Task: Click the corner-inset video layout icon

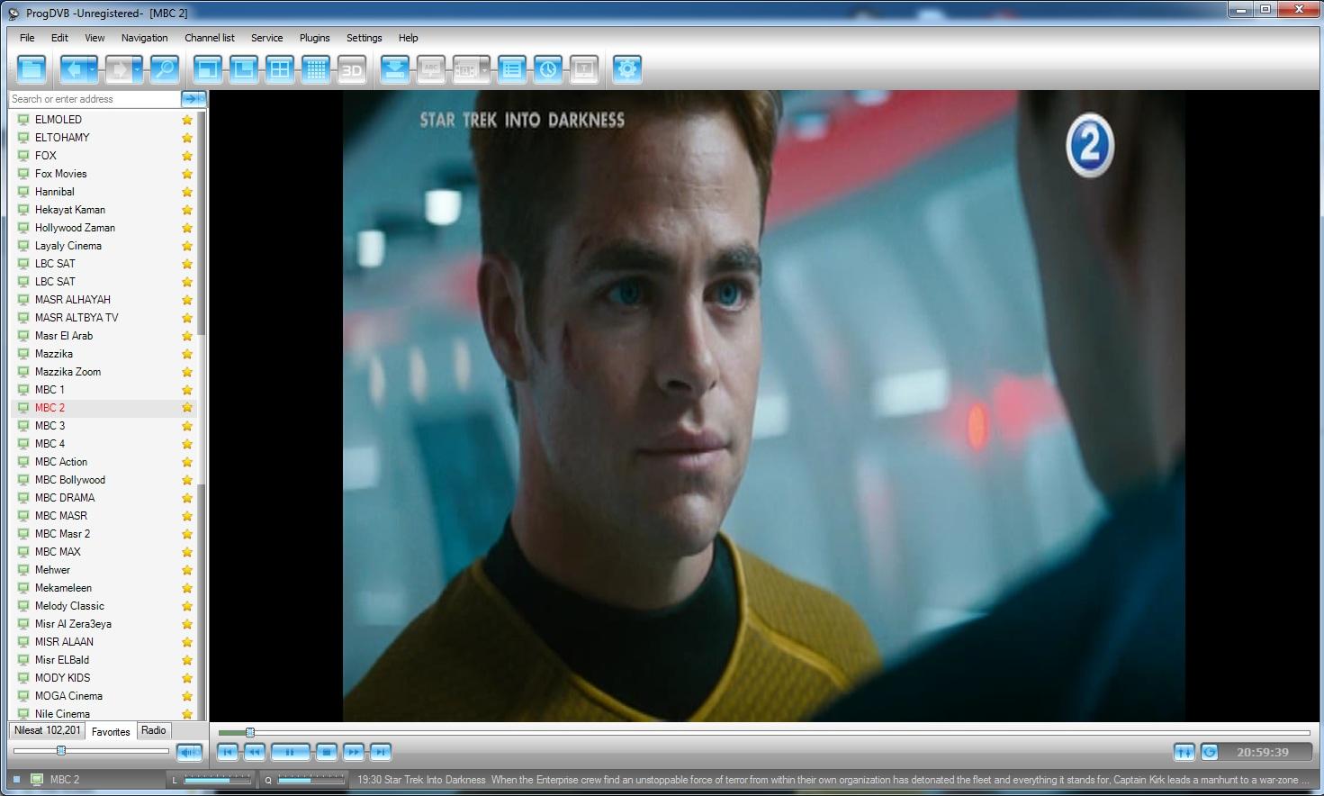Action: 244,69
